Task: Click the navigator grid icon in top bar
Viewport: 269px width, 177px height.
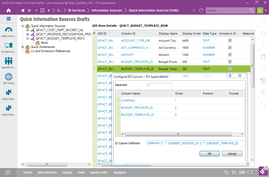Action: click(42, 10)
